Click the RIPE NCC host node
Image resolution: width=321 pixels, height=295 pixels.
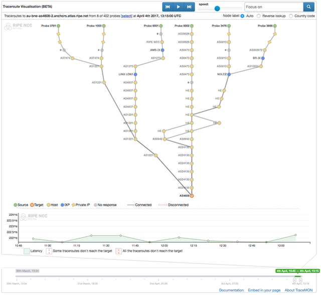pyautogui.click(x=162, y=42)
